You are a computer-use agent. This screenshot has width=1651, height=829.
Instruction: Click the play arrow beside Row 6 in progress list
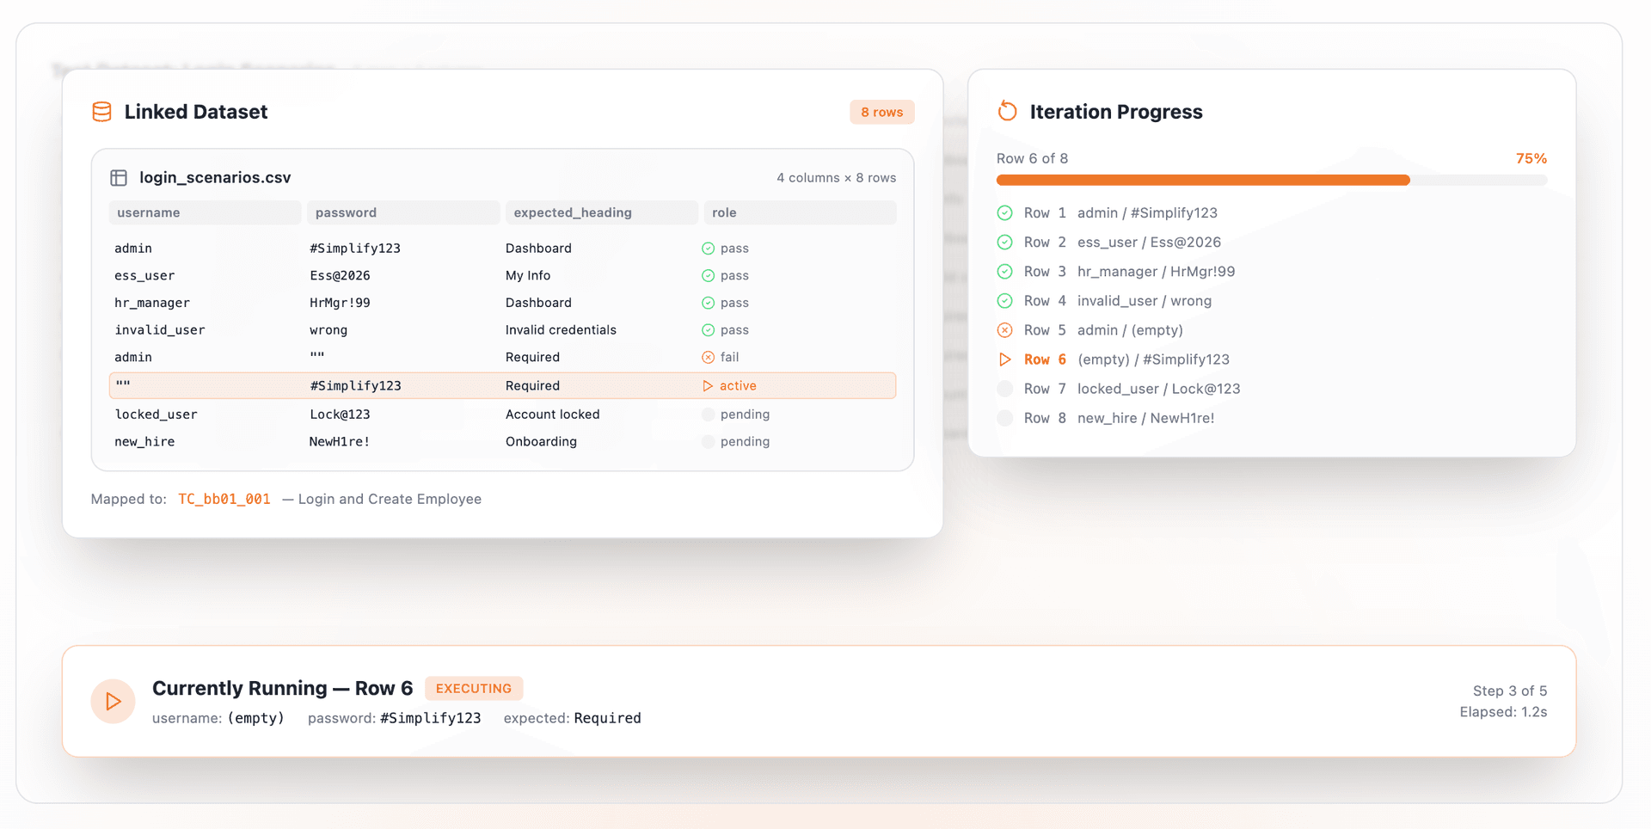[x=1004, y=359]
